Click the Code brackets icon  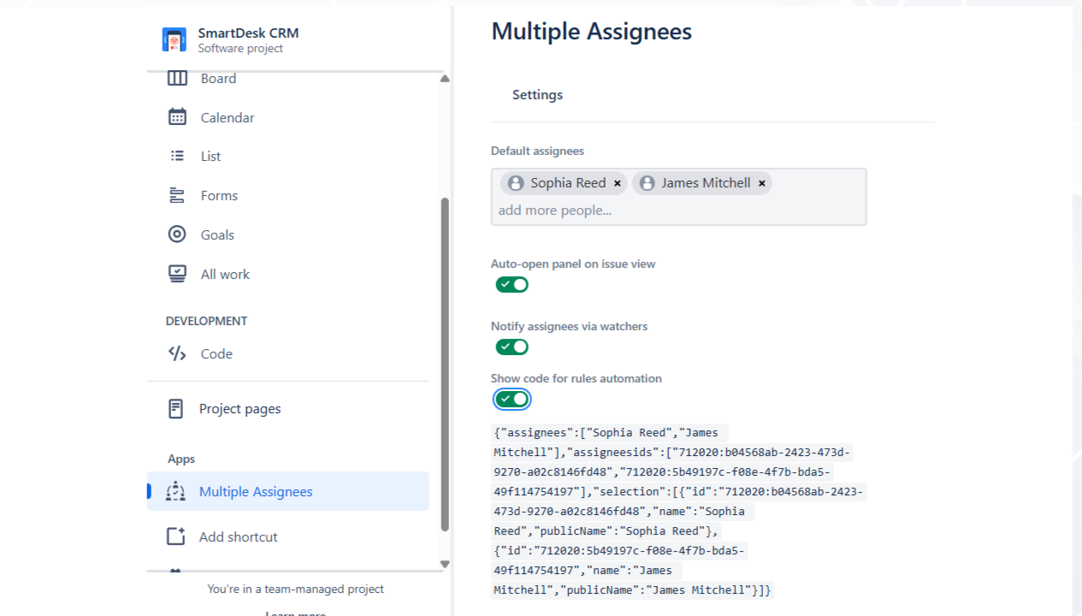pos(177,353)
